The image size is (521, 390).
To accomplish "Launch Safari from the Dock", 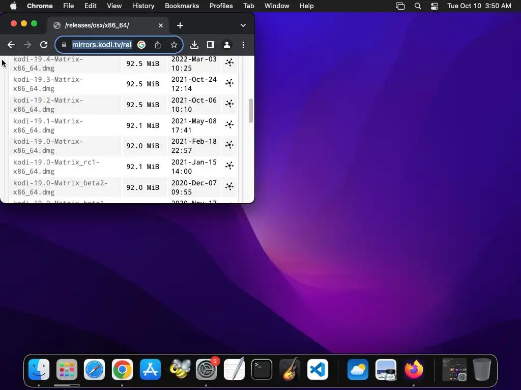I will [x=94, y=370].
